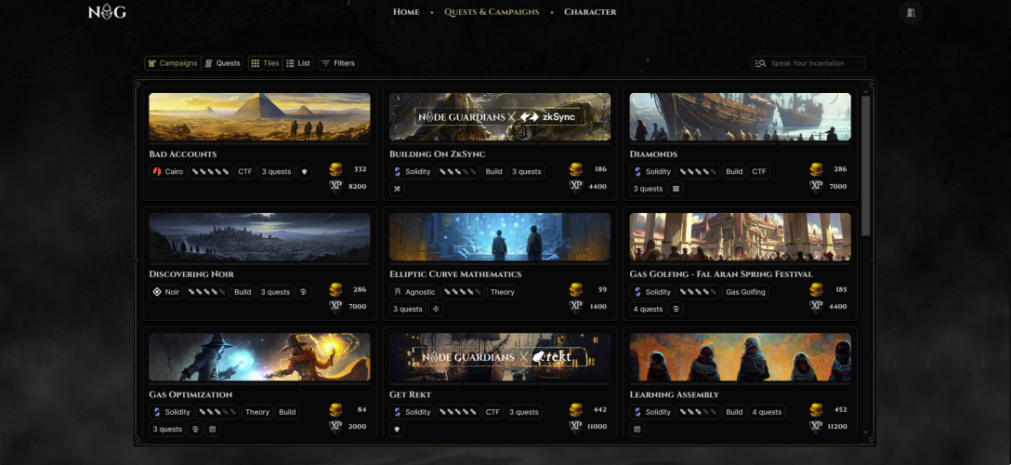Click the gold coins icon on Discovering Noir
Image resolution: width=1011 pixels, height=465 pixels.
tap(335, 289)
